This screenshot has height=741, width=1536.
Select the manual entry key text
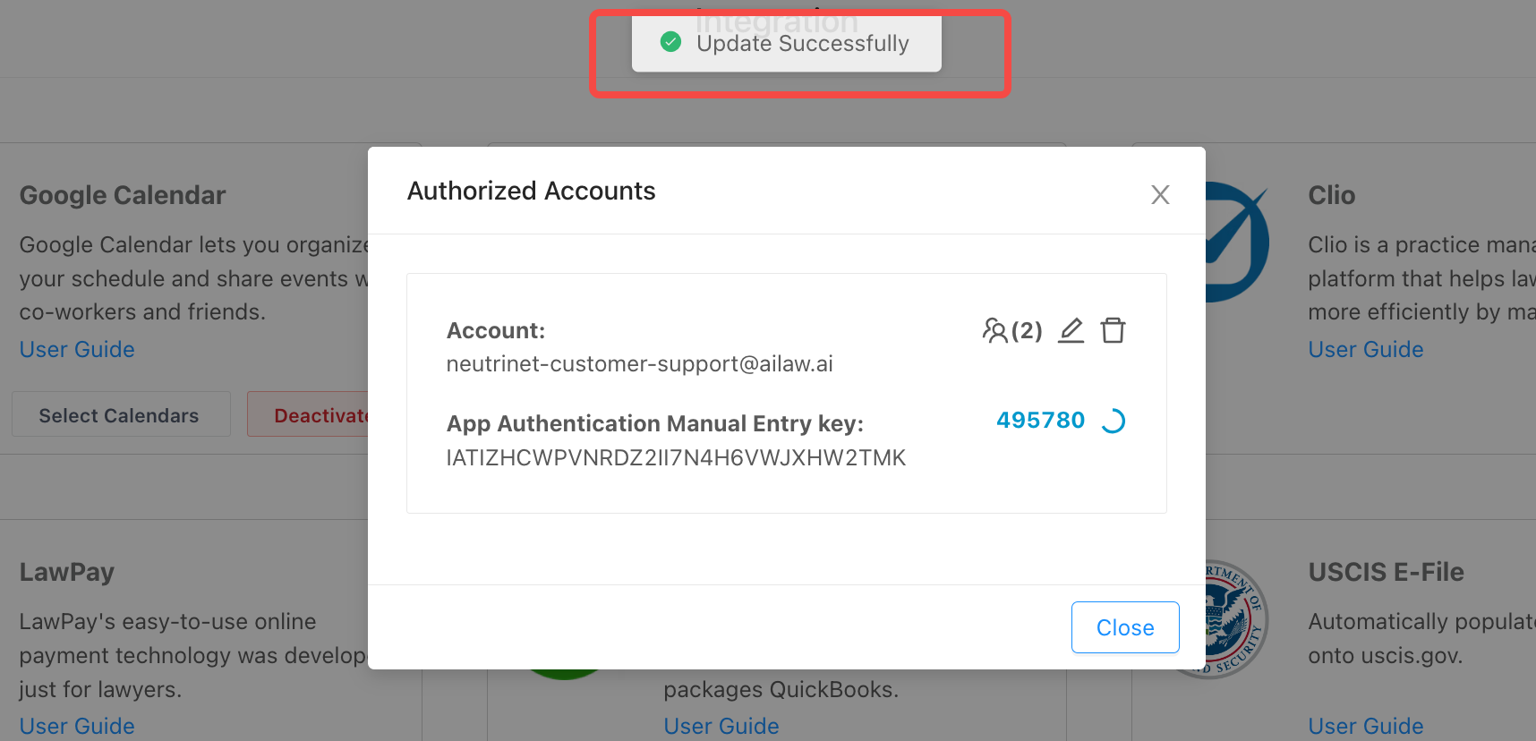(676, 457)
